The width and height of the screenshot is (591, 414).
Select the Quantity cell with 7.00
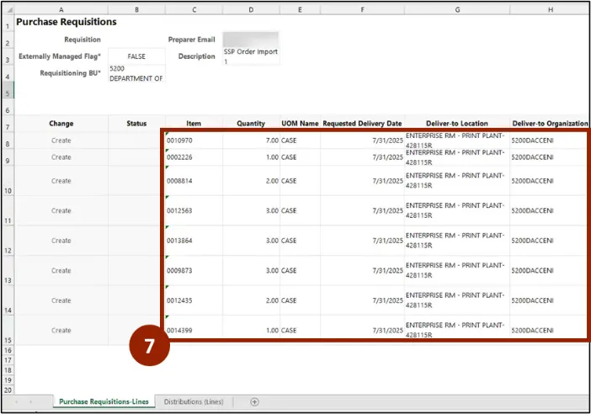coord(251,141)
